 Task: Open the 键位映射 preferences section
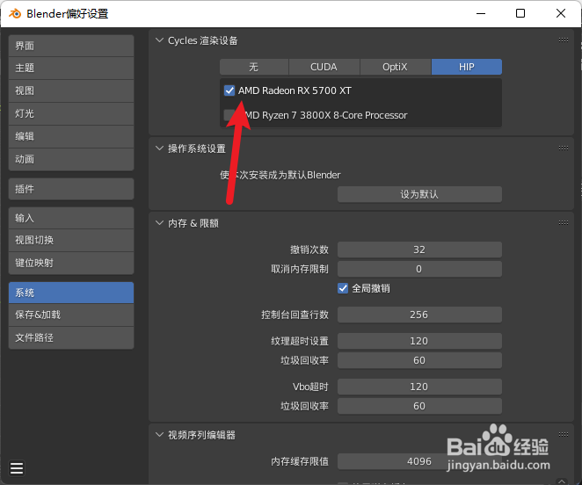tap(71, 263)
